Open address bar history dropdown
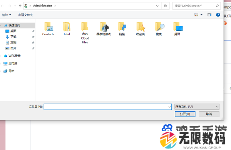This screenshot has height=150, width=231. [157, 6]
